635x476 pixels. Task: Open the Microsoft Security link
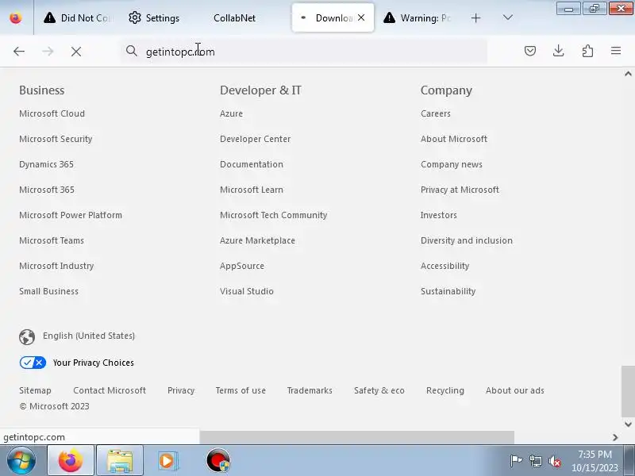[56, 139]
